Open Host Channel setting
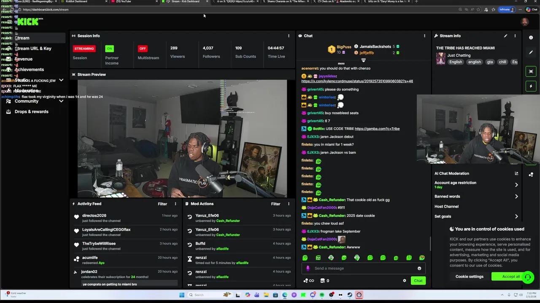This screenshot has width=540, height=303. [446, 207]
